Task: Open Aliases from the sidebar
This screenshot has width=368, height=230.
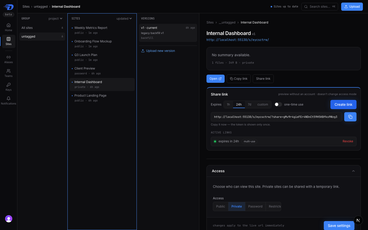Action: pyautogui.click(x=8, y=59)
